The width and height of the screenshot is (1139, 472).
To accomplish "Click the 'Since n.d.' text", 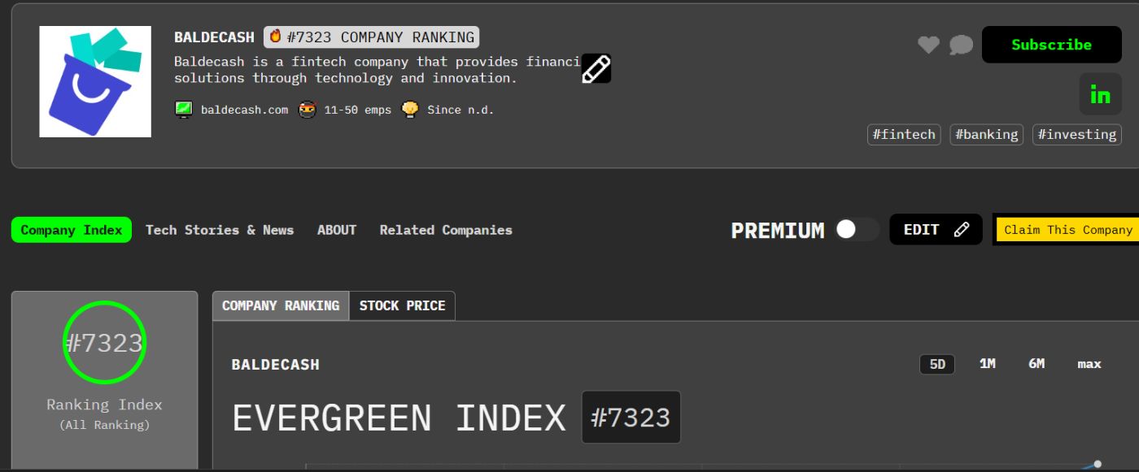I will (x=460, y=110).
